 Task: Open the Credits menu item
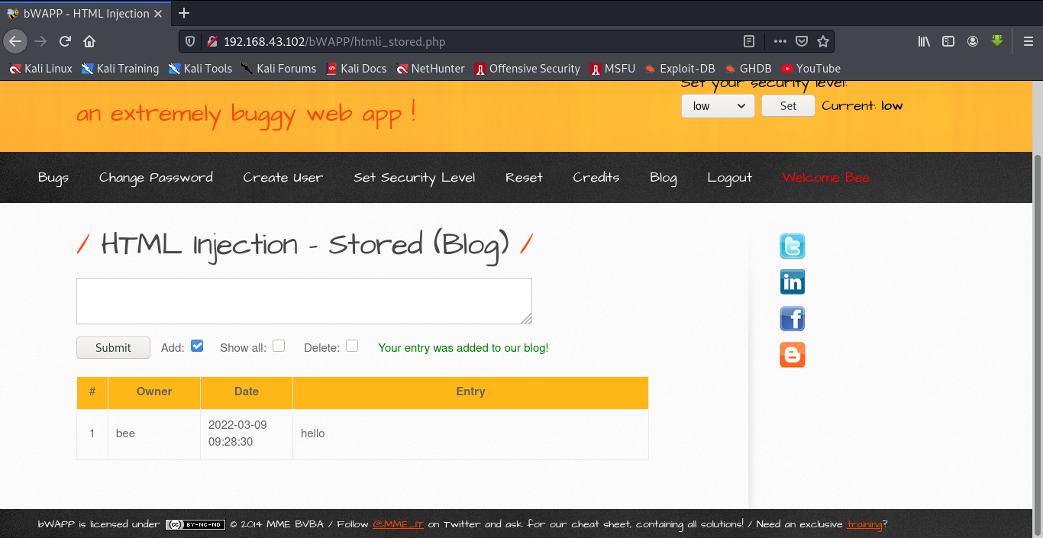596,177
